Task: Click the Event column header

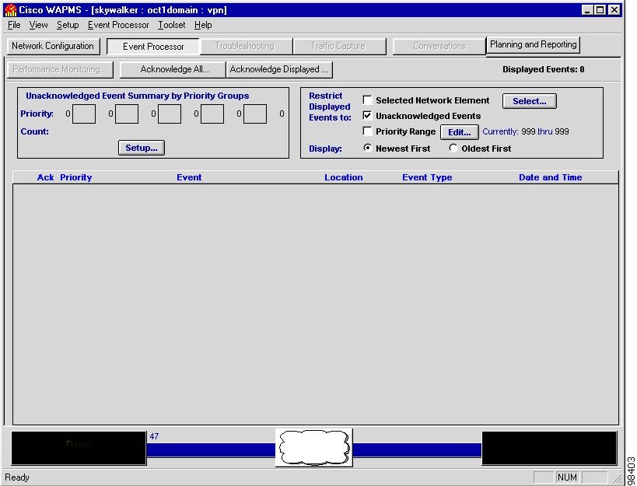Action: tap(189, 177)
